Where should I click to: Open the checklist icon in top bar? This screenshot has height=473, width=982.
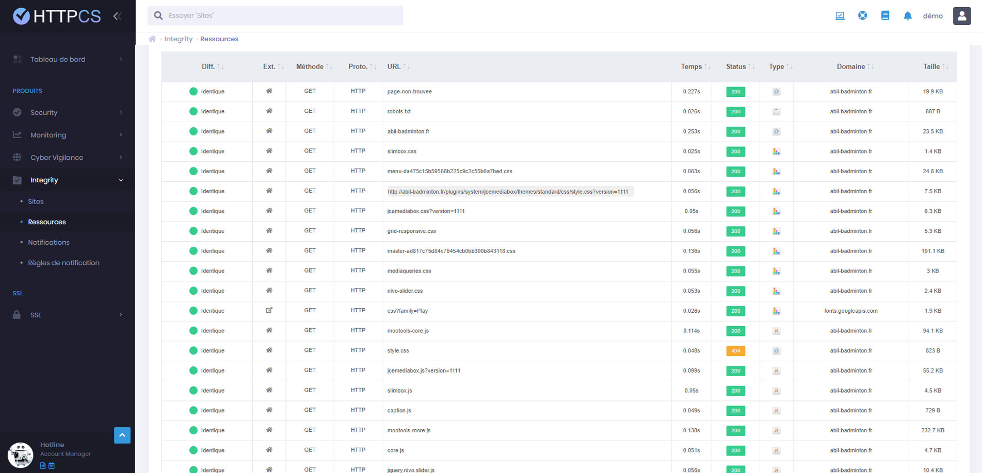(x=840, y=15)
